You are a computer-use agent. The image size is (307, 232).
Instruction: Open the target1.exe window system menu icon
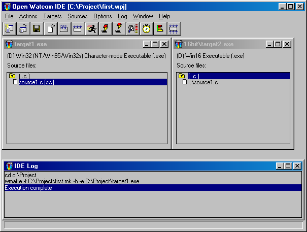coord(9,44)
